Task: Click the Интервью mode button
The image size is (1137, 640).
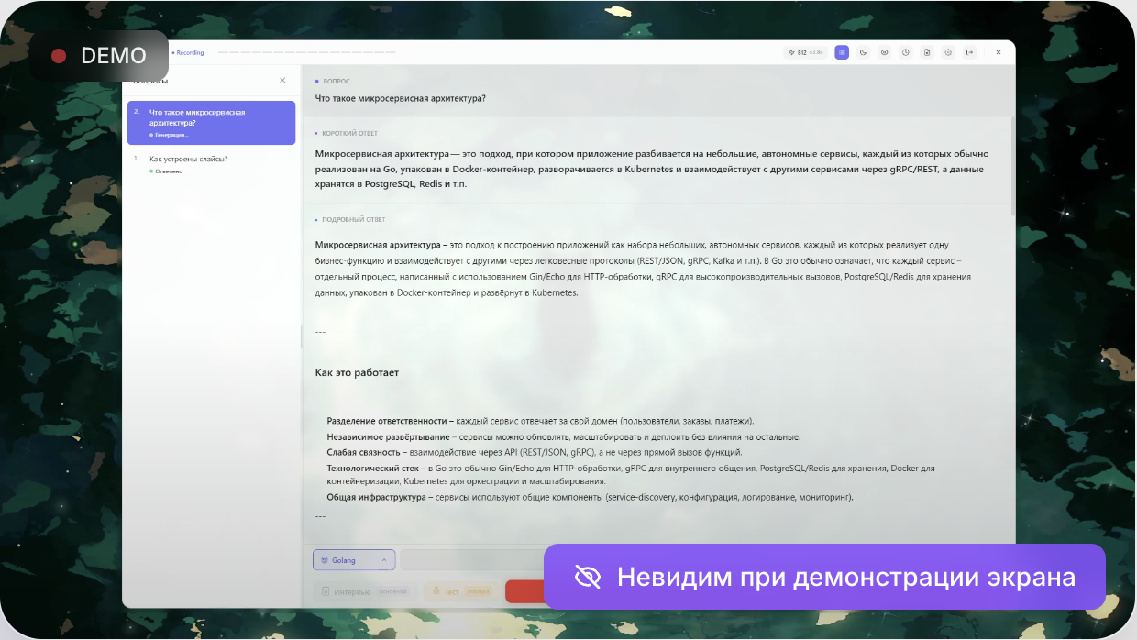Action: [x=365, y=591]
